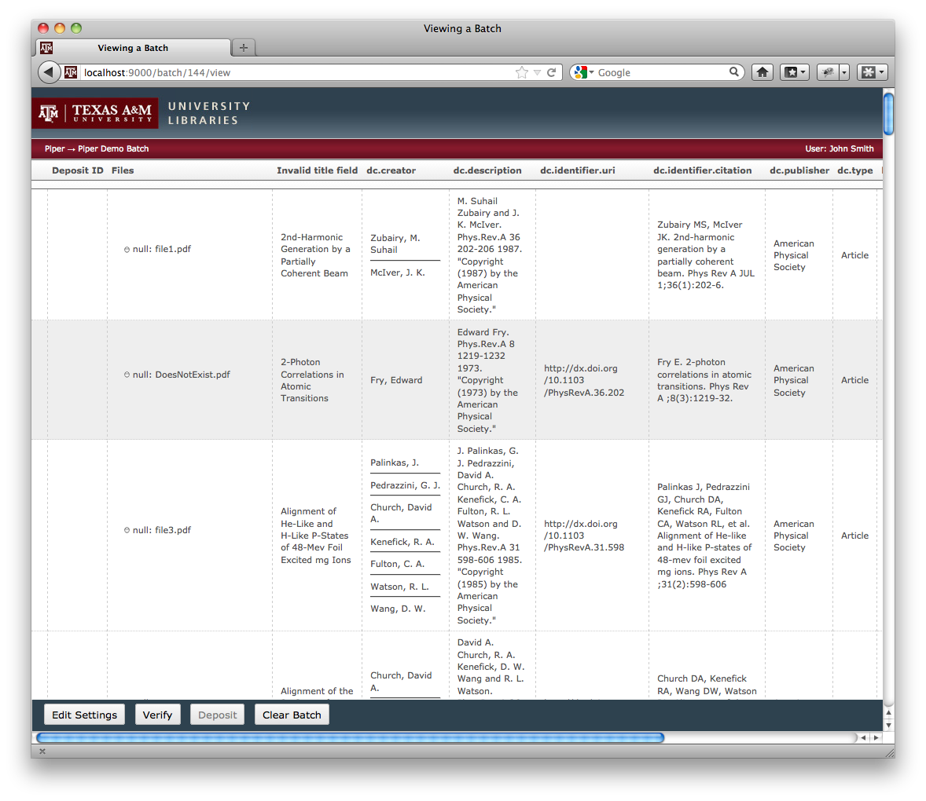Click the dc.description column header
This screenshot has height=801, width=926.
(487, 170)
